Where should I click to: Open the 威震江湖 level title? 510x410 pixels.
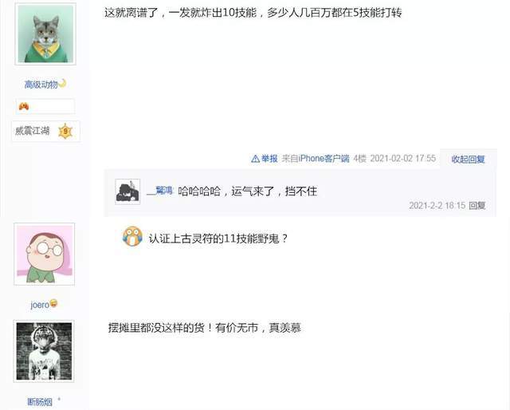pyautogui.click(x=32, y=131)
